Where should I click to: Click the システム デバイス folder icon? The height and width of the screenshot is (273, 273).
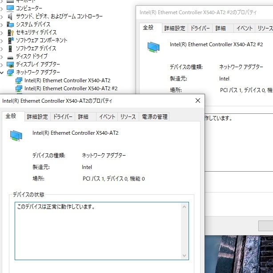[10, 24]
